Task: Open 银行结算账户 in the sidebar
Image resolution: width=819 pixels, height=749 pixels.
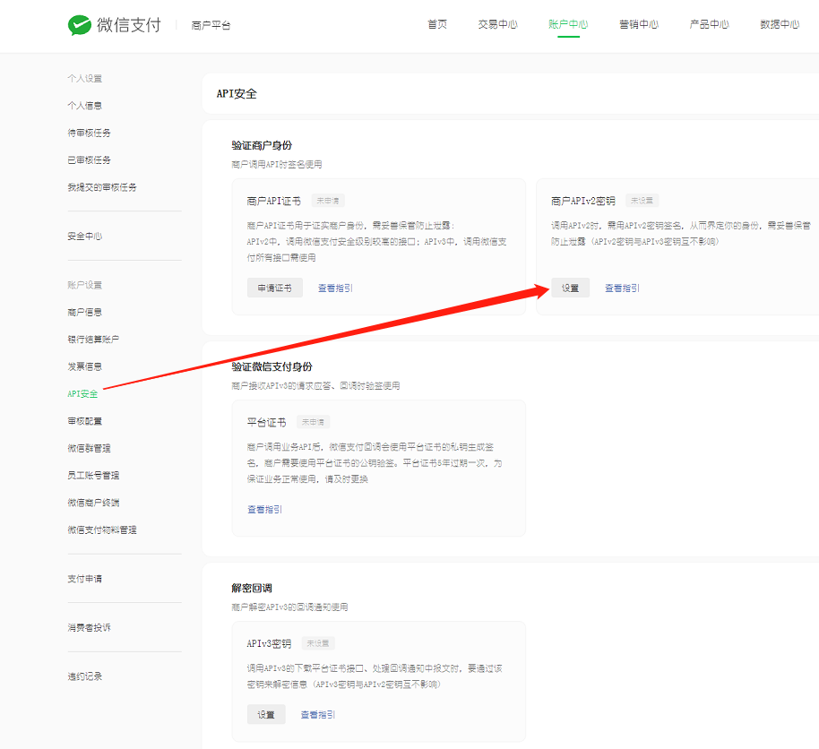Action: coord(93,340)
